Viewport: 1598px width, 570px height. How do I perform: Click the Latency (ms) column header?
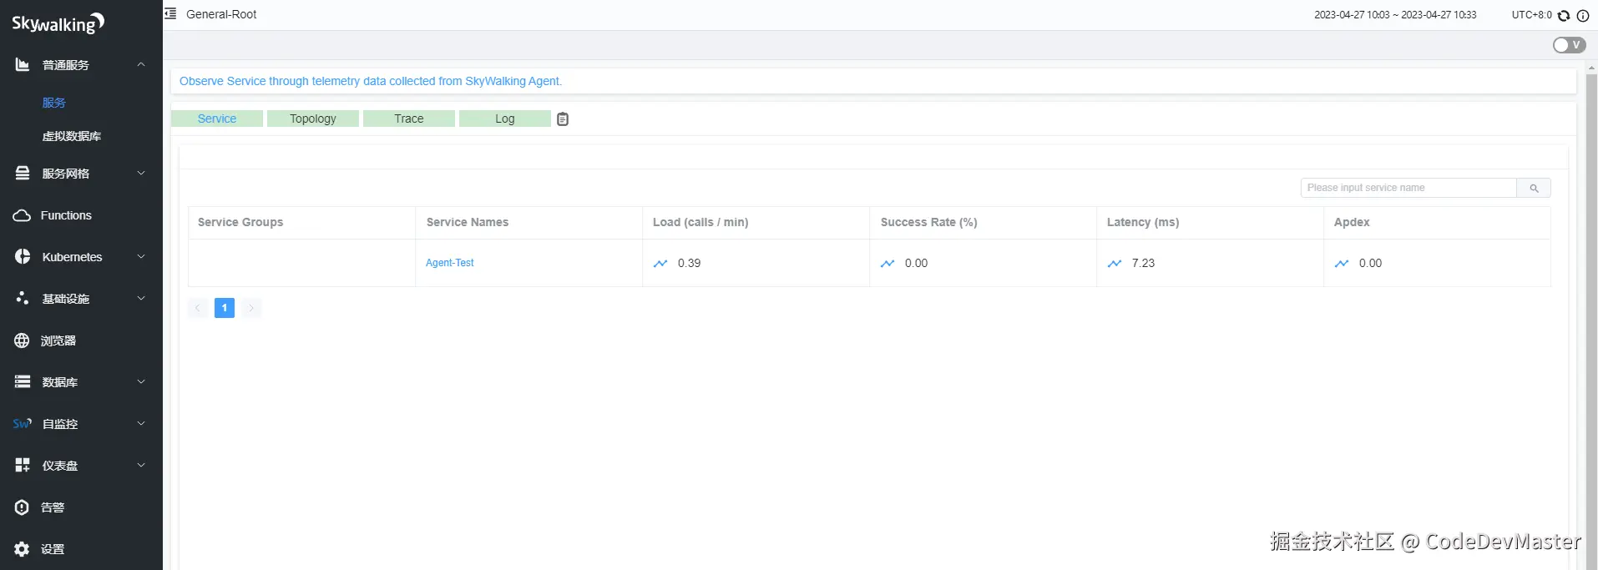click(1143, 222)
